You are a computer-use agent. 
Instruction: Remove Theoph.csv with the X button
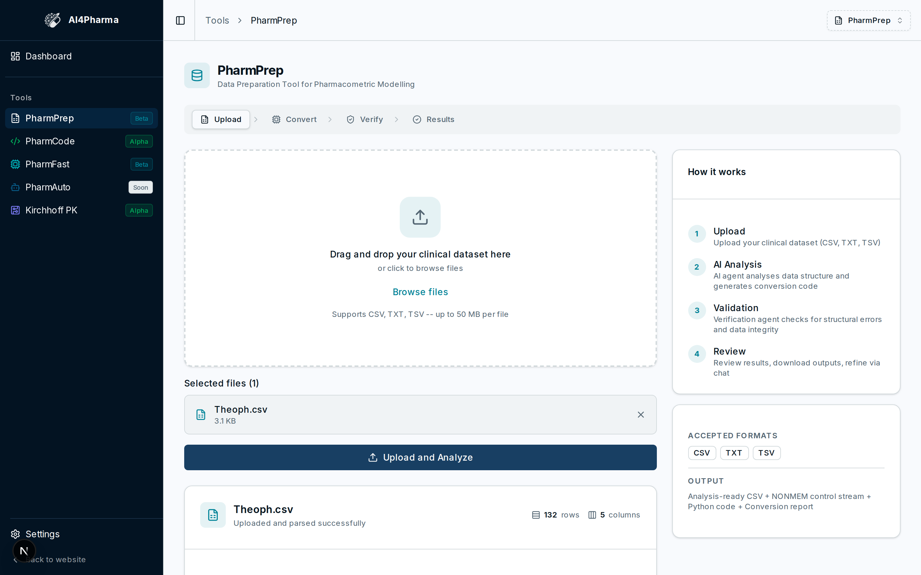pos(641,415)
